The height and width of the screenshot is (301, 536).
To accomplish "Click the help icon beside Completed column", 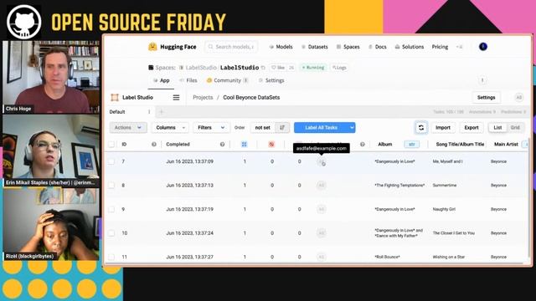I will pos(222,145).
